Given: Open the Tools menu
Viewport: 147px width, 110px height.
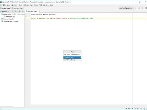Looking at the screenshot, I should click(x=36, y=5).
